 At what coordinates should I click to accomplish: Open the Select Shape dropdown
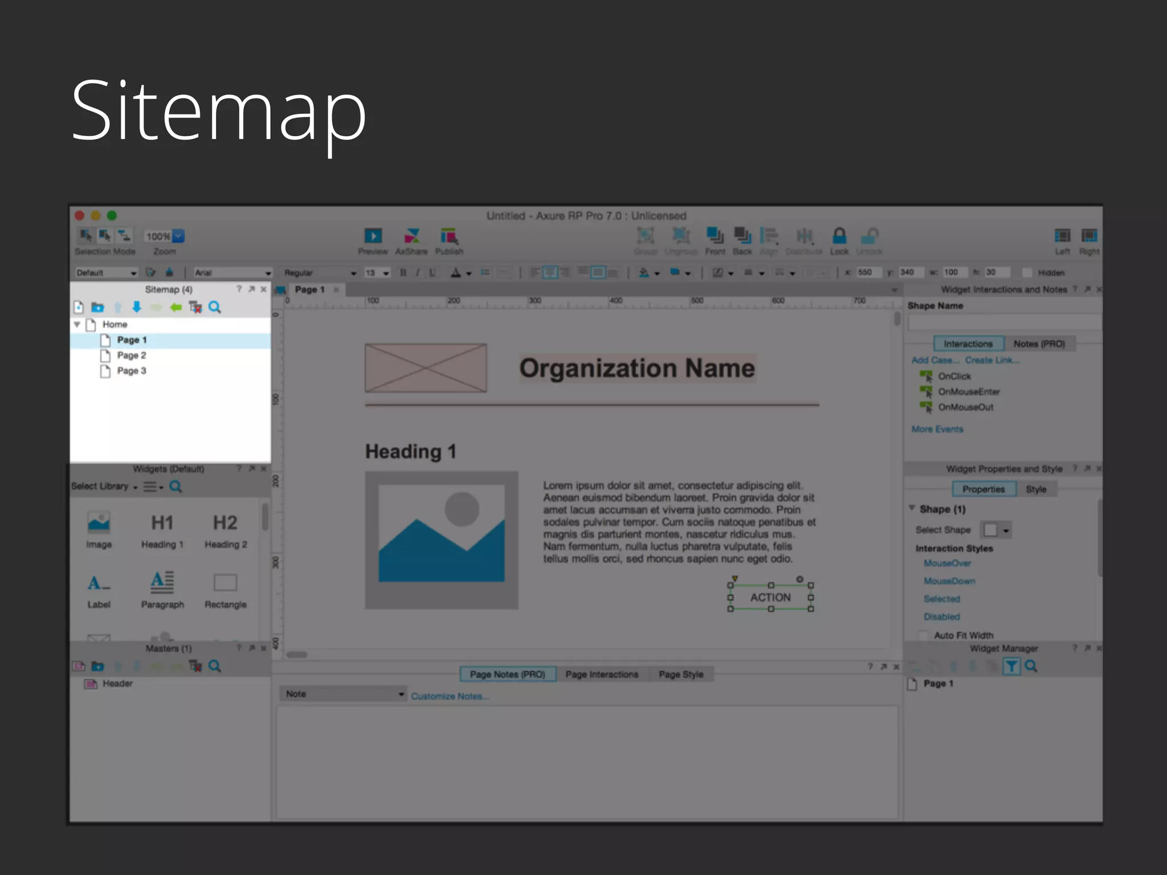click(x=995, y=530)
